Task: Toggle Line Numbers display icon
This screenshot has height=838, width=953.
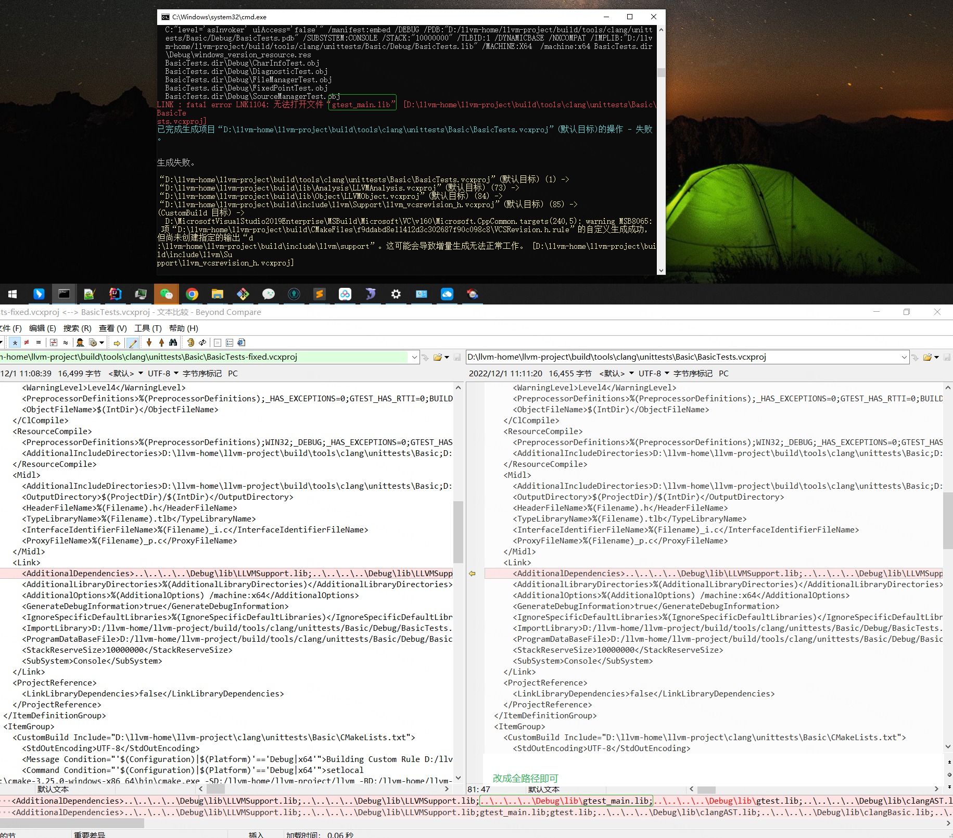Action: click(230, 342)
